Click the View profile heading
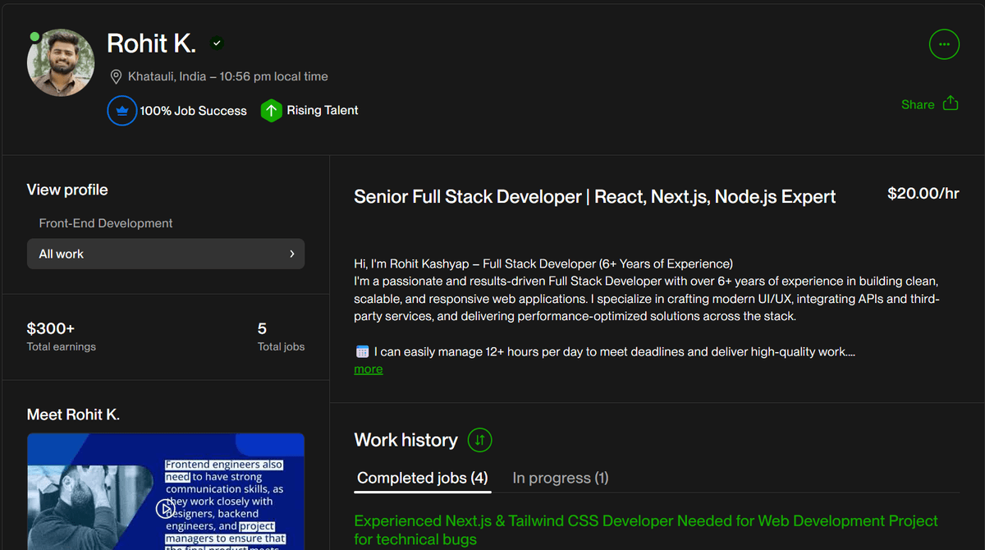This screenshot has height=550, width=985. [x=67, y=190]
